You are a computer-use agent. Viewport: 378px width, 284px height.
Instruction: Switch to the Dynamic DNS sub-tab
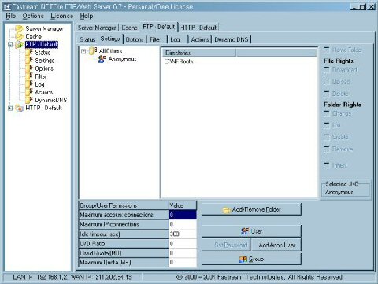pyautogui.click(x=232, y=39)
